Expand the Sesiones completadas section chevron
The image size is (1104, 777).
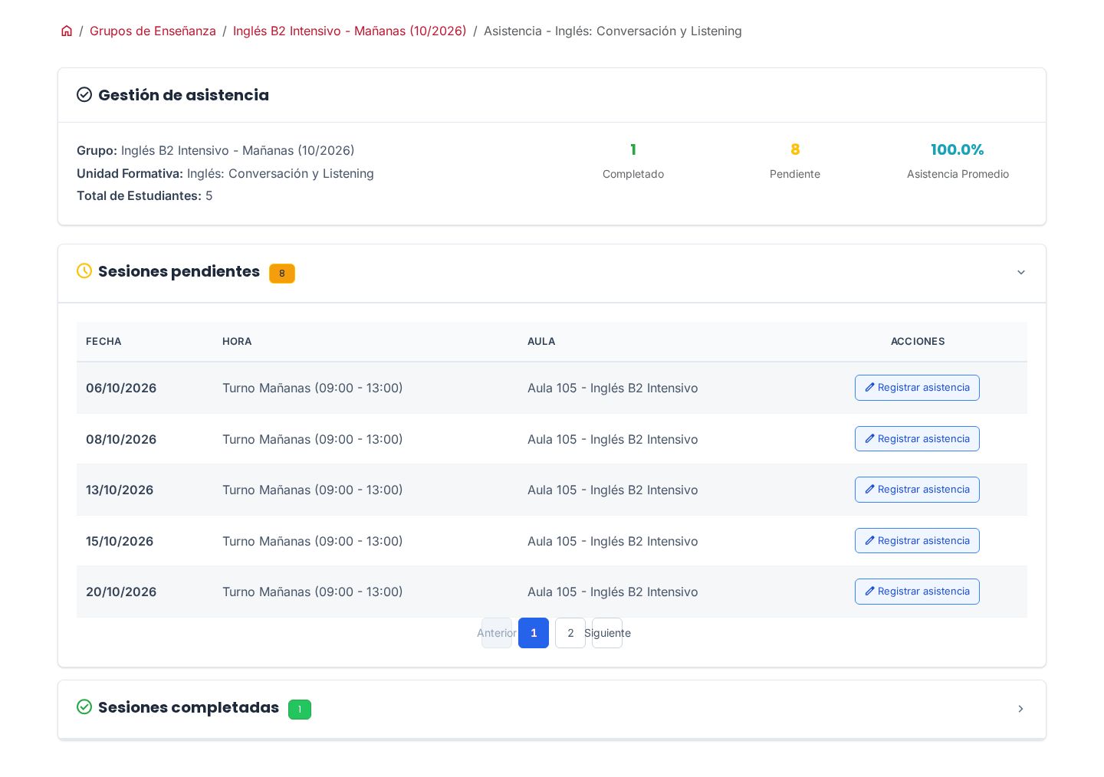[x=1020, y=709]
